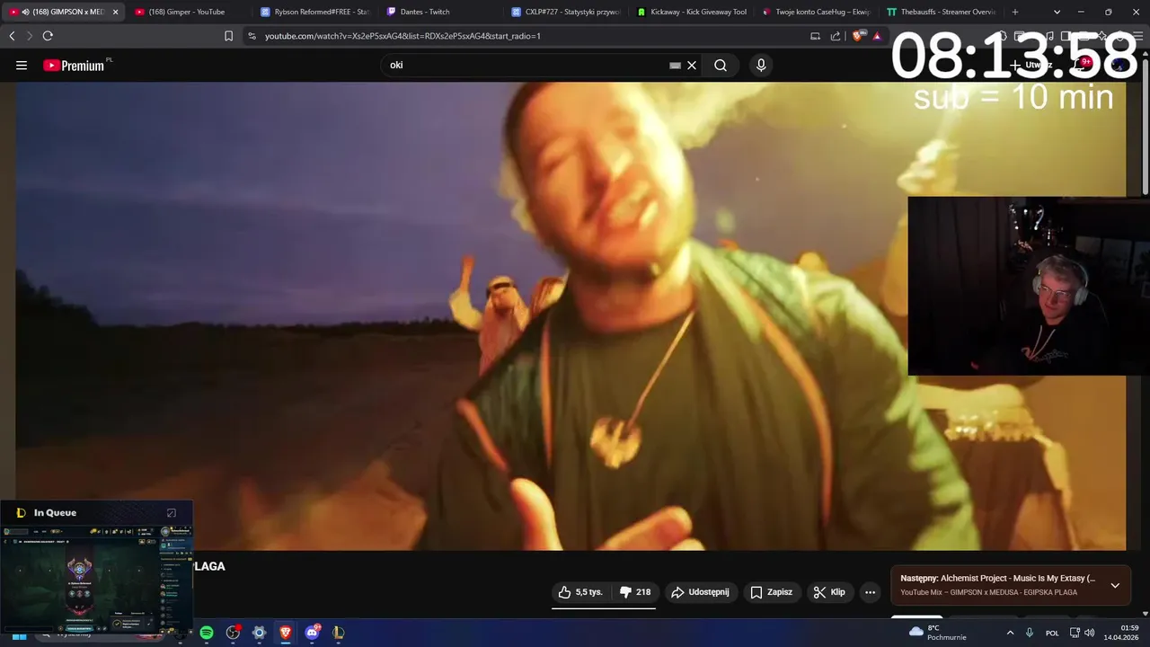
Task: Open the three-dot more actions menu
Action: coord(870,592)
